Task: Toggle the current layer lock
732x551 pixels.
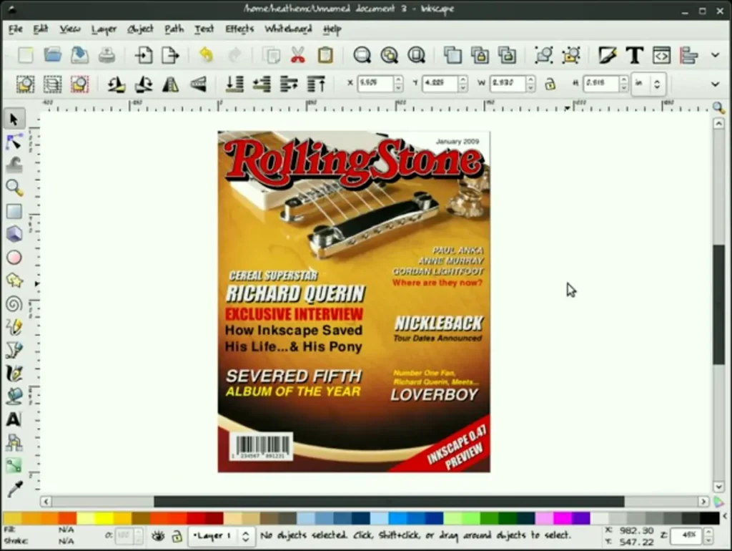Action: [177, 535]
